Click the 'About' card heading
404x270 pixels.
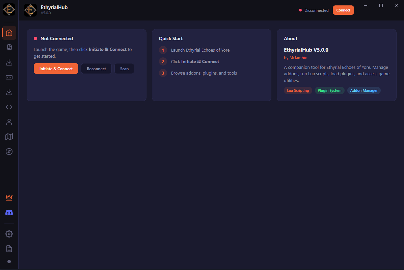291,38
